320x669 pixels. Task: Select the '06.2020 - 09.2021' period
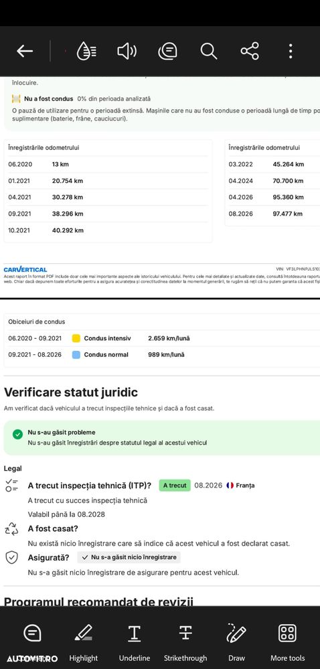[35, 338]
